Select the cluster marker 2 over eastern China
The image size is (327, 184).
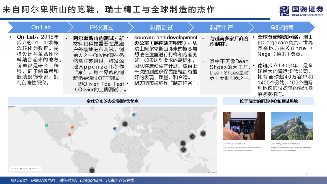192,136
